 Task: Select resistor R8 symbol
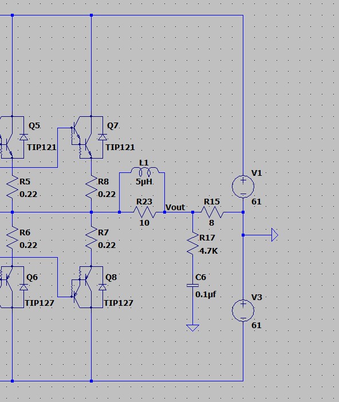(91, 187)
